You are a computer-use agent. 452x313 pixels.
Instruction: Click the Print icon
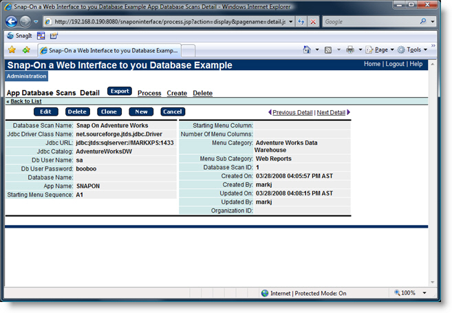coord(350,50)
